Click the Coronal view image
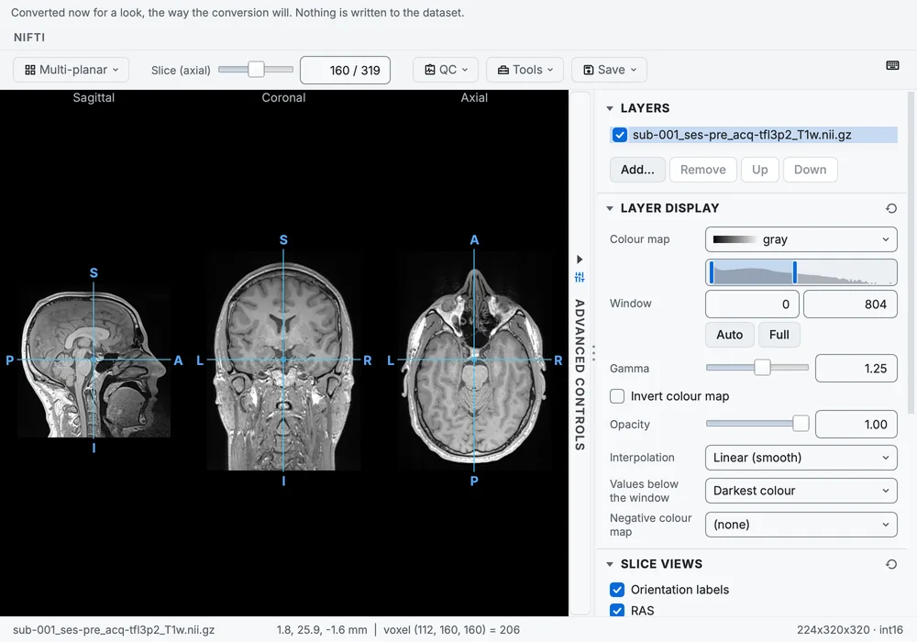Viewport: 917px width, 642px height. (283, 362)
